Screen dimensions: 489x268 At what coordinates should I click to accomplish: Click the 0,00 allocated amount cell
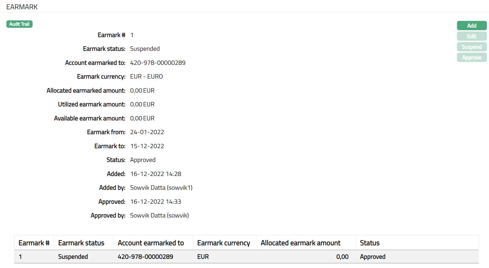(x=342, y=257)
